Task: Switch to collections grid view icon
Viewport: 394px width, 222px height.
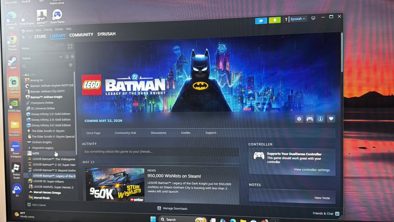Action: [70, 46]
